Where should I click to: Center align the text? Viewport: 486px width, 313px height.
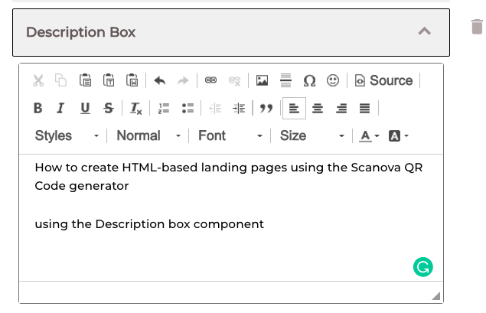point(318,109)
